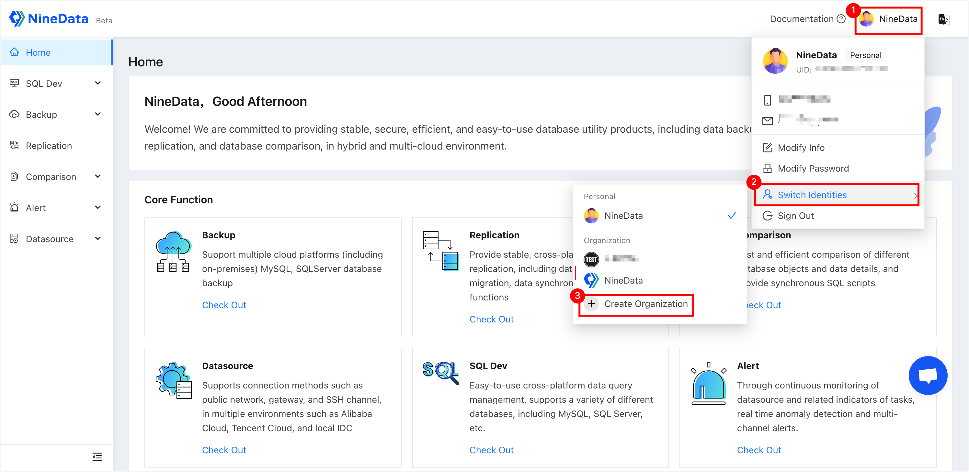Viewport: 969px width, 472px height.
Task: Click the Home house icon in sidebar
Action: (14, 52)
